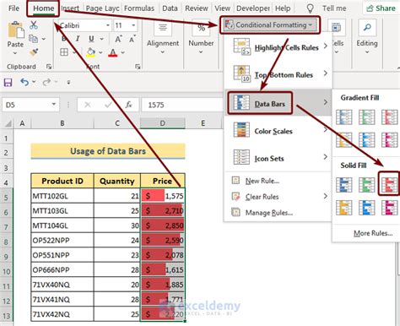Viewport: 400px width, 326px height.
Task: Open the font name Calibri dropdown
Action: 108,25
